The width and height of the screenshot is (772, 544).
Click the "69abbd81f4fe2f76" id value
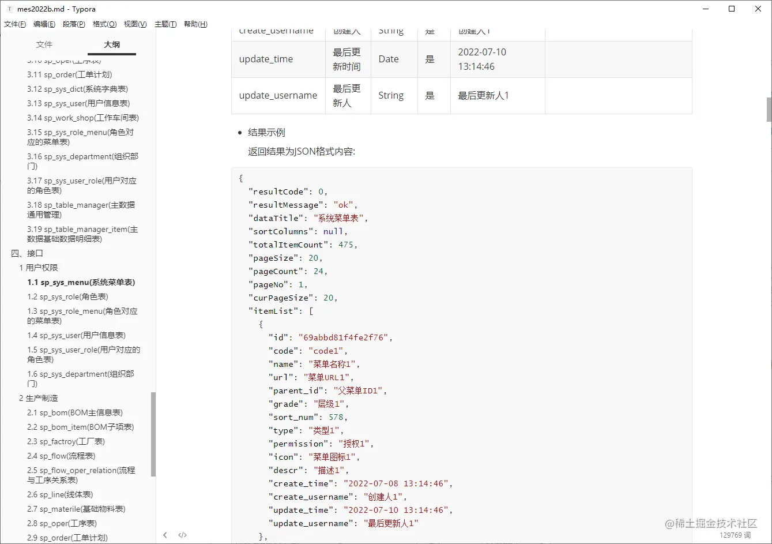click(x=346, y=337)
